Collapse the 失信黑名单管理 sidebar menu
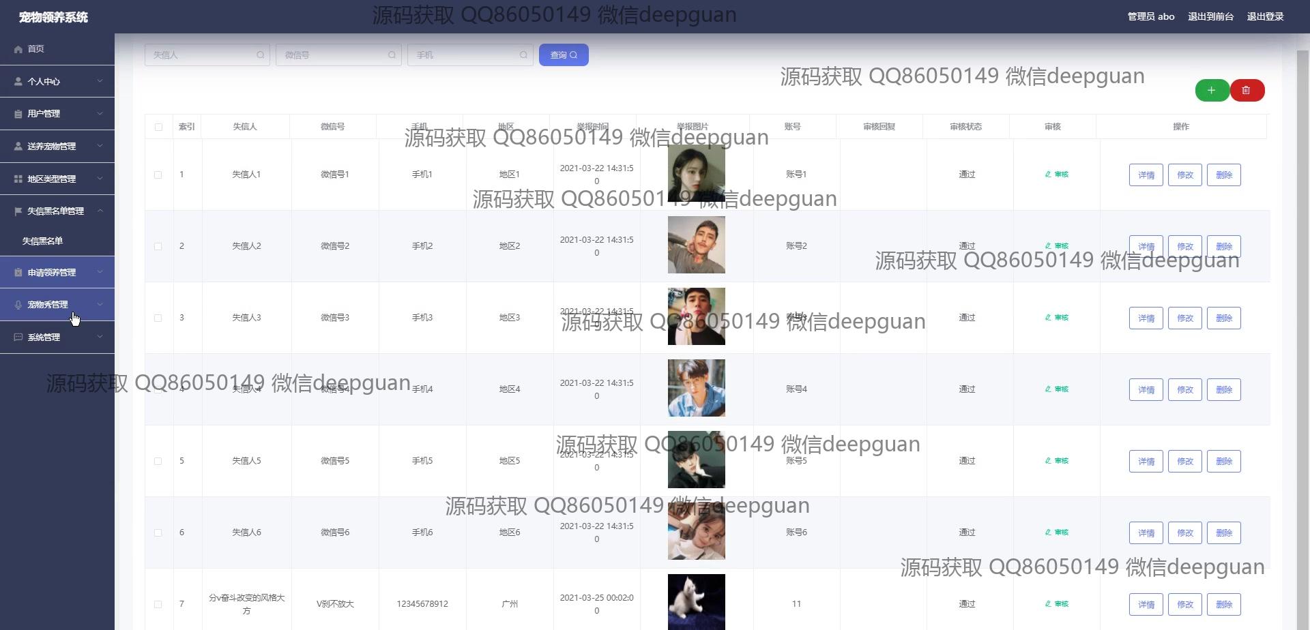This screenshot has height=630, width=1310. coord(57,211)
